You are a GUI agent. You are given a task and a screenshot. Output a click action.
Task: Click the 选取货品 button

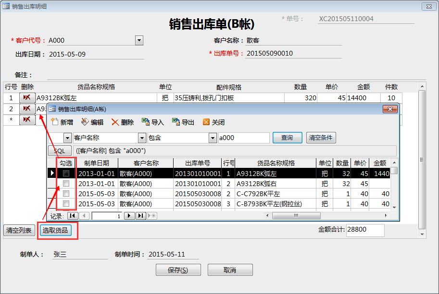click(57, 231)
